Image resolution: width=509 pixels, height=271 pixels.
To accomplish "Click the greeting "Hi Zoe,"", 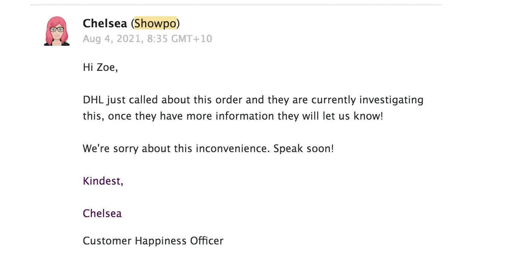I will (100, 68).
